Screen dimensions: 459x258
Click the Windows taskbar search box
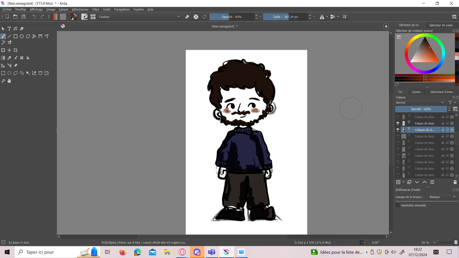(x=45, y=252)
